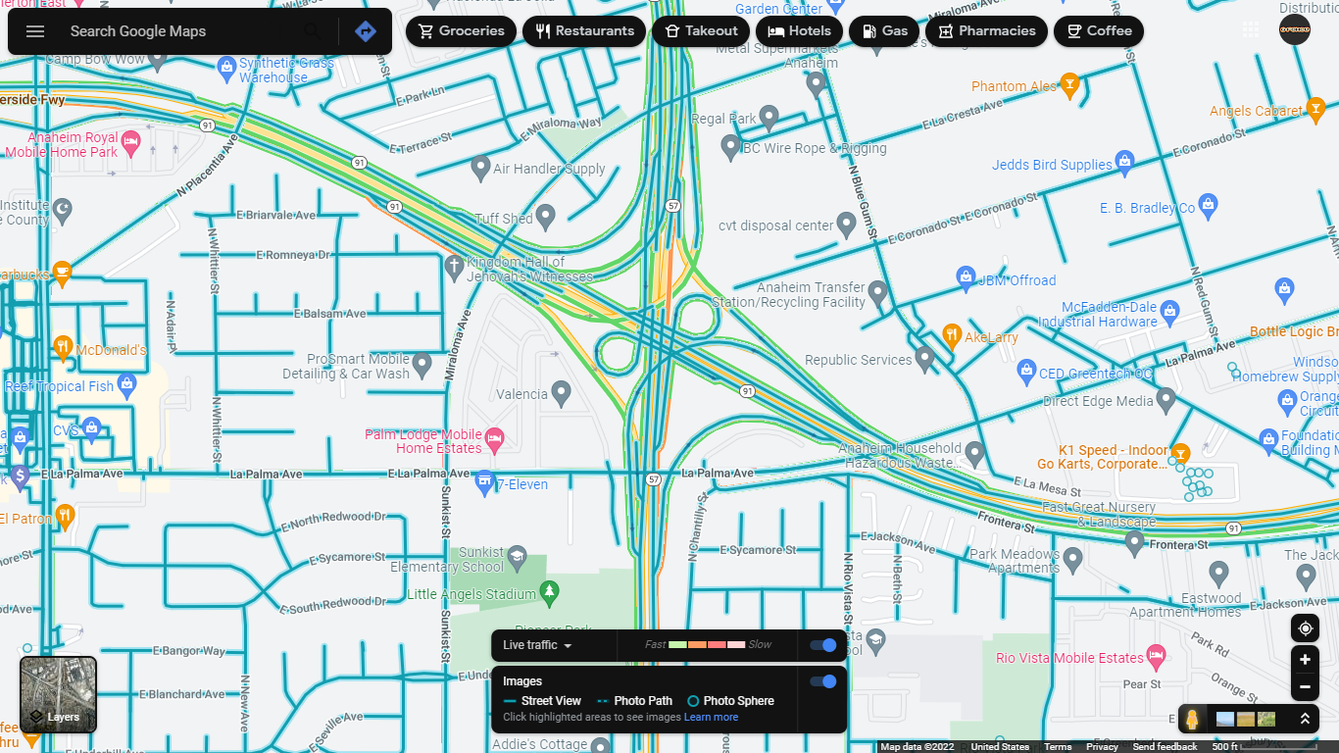Open the Live traffic dropdown
1339x753 pixels.
(537, 645)
